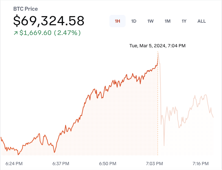Click the $69,324.58 price value
Screen dimensions: 222x170
(49, 21)
